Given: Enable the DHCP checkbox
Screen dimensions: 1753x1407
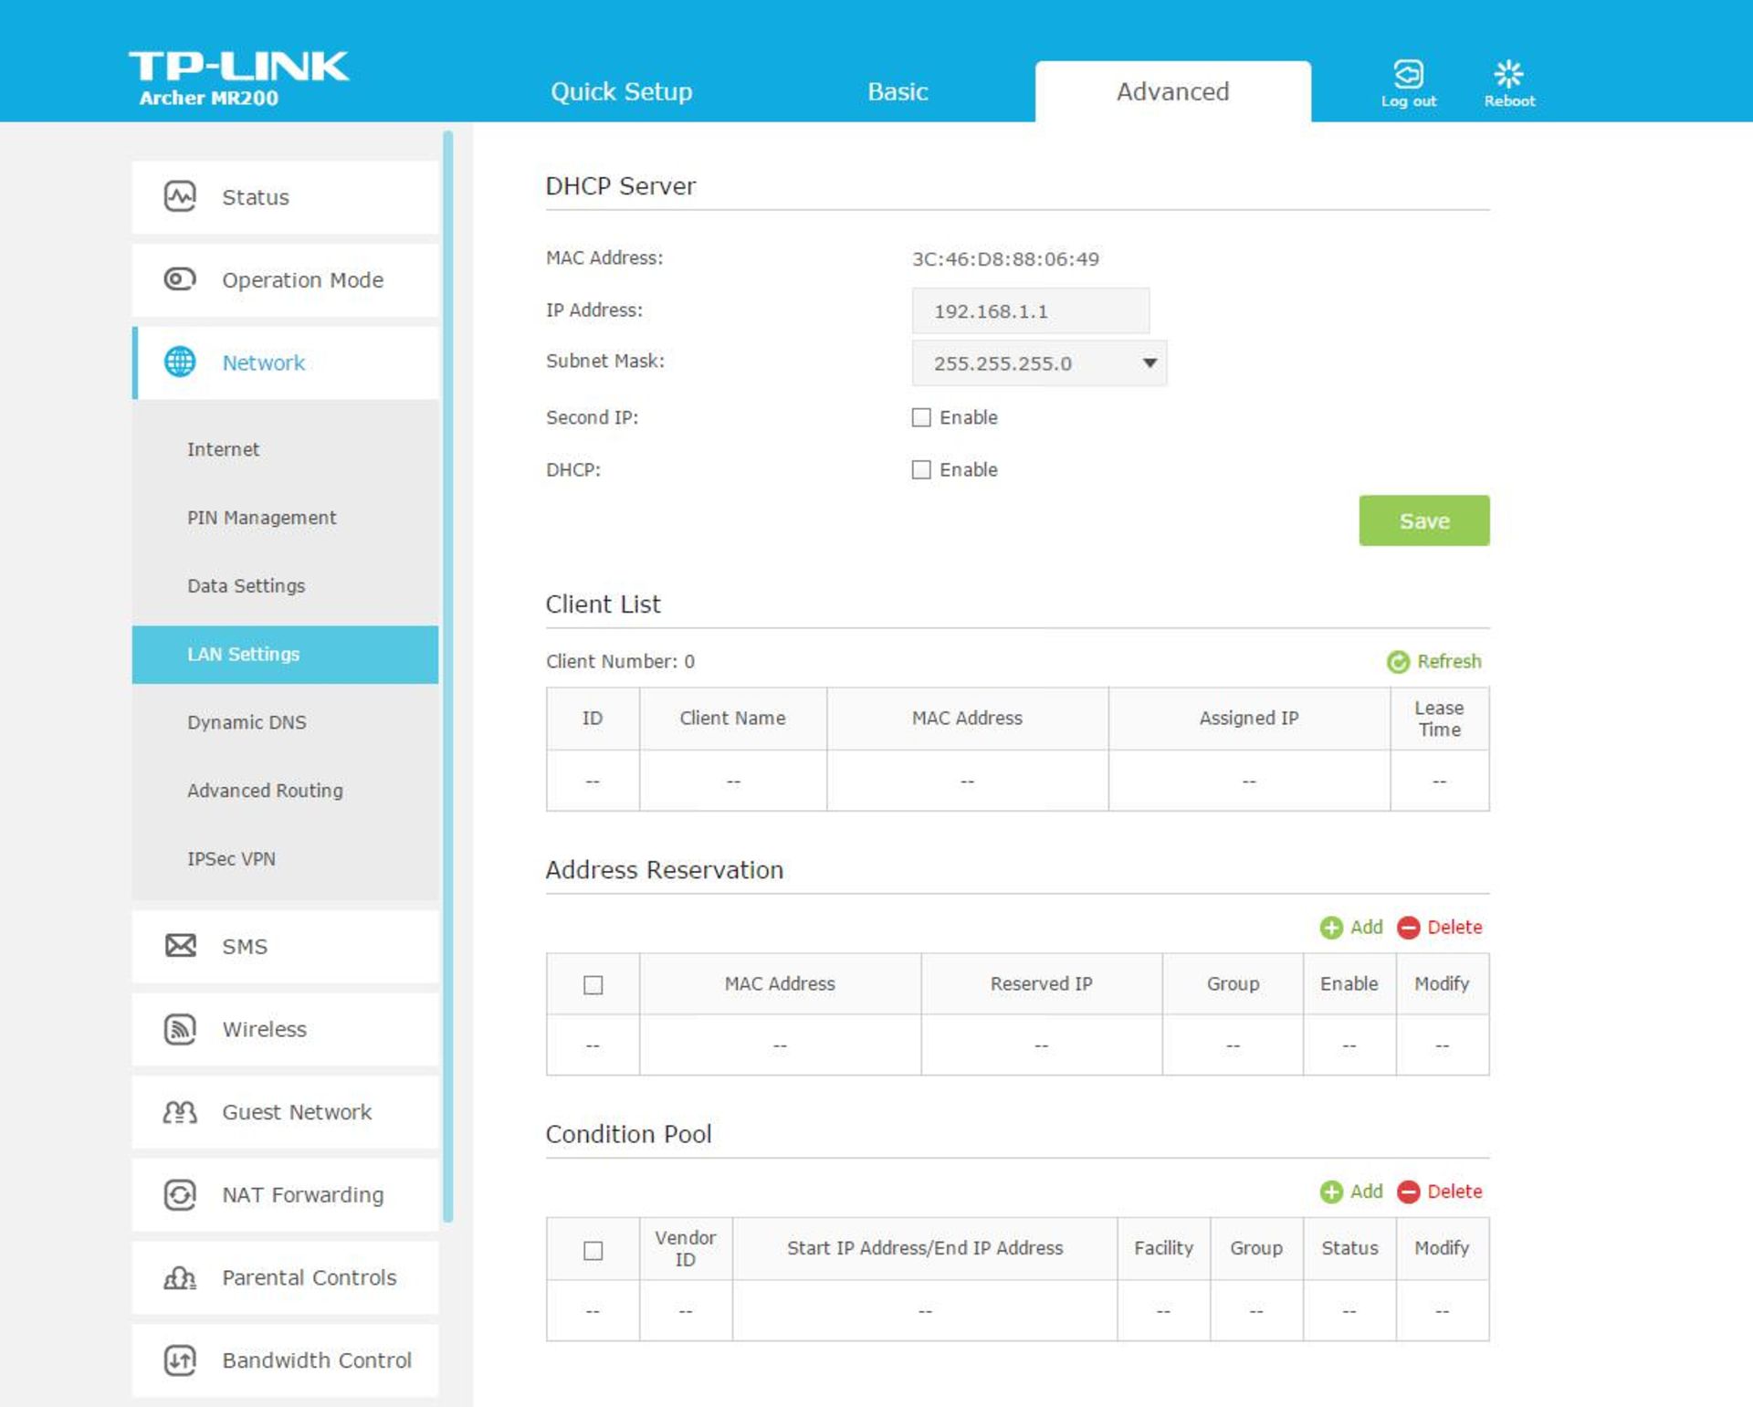Looking at the screenshot, I should coord(921,469).
